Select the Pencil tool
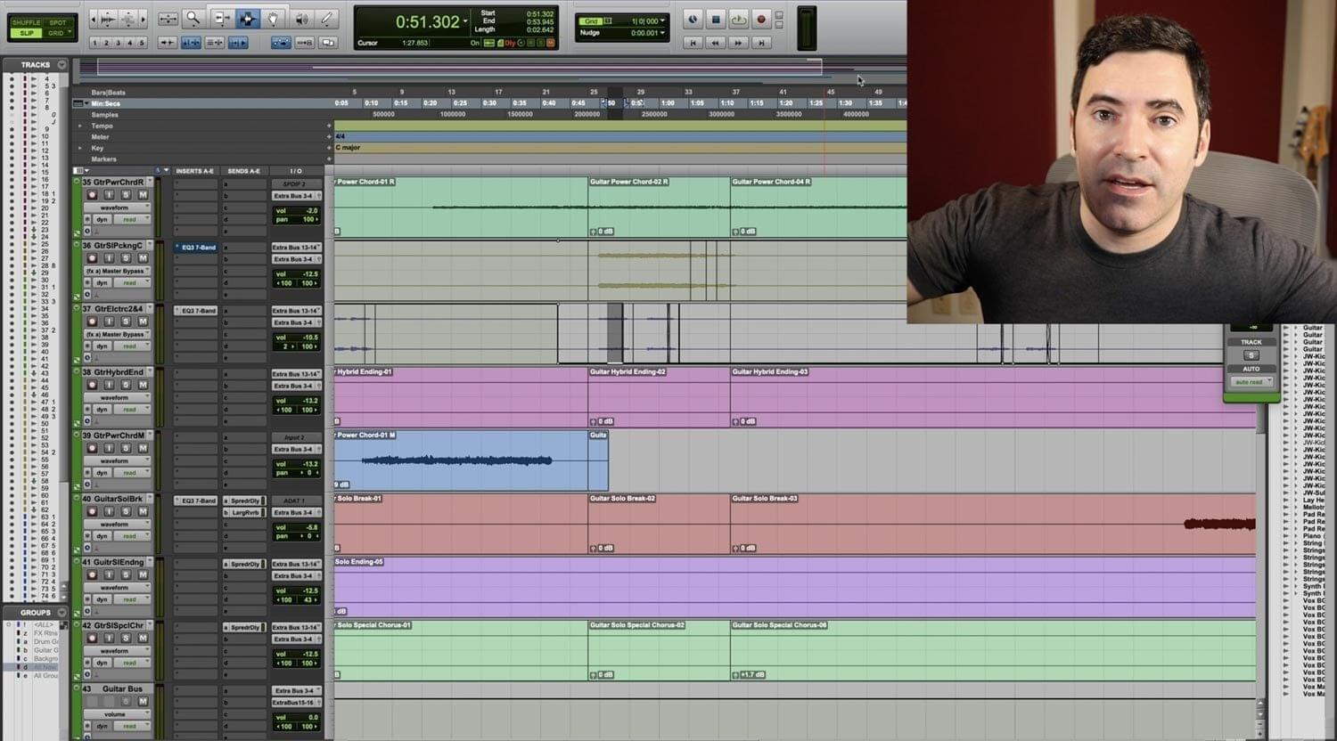The image size is (1337, 741). coord(327,19)
